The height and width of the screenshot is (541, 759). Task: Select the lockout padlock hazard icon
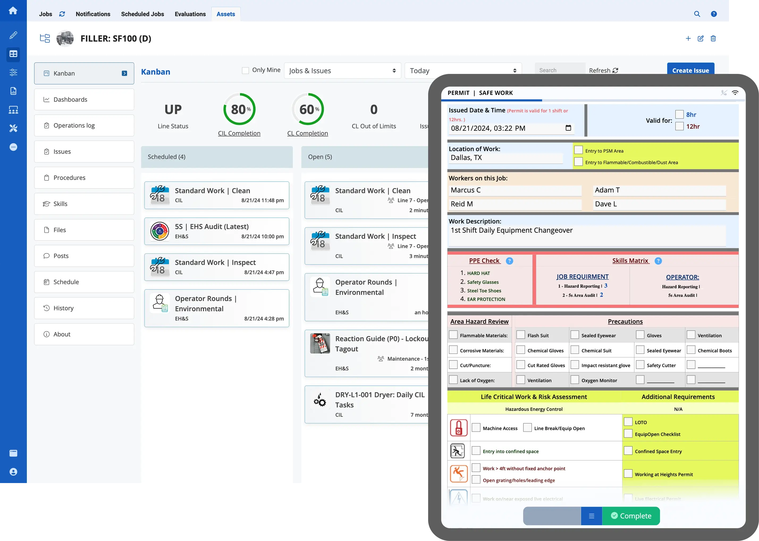click(459, 428)
